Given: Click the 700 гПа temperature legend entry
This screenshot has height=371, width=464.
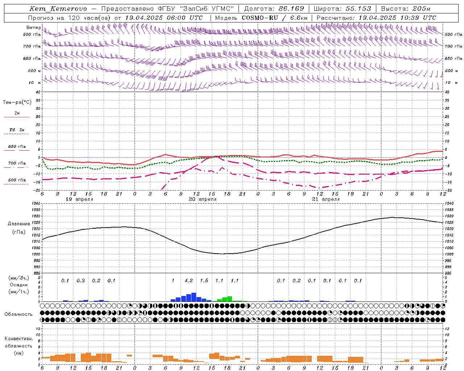Looking at the screenshot, I should click(17, 163).
